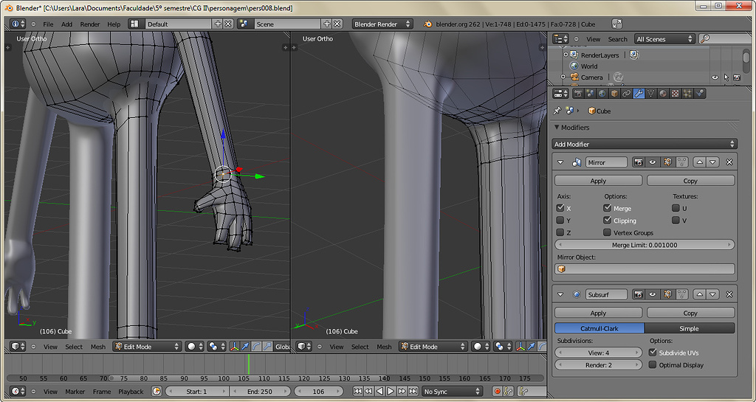Uncheck the X axis checkbox

click(x=560, y=208)
